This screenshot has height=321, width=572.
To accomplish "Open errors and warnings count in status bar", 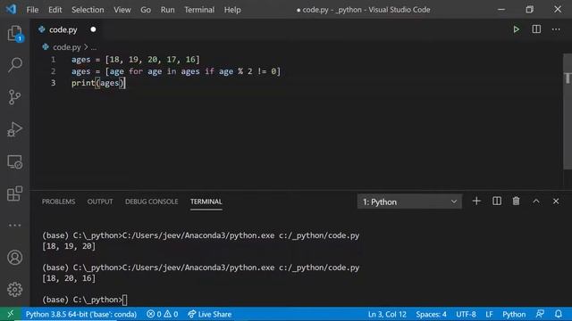I will pyautogui.click(x=163, y=314).
